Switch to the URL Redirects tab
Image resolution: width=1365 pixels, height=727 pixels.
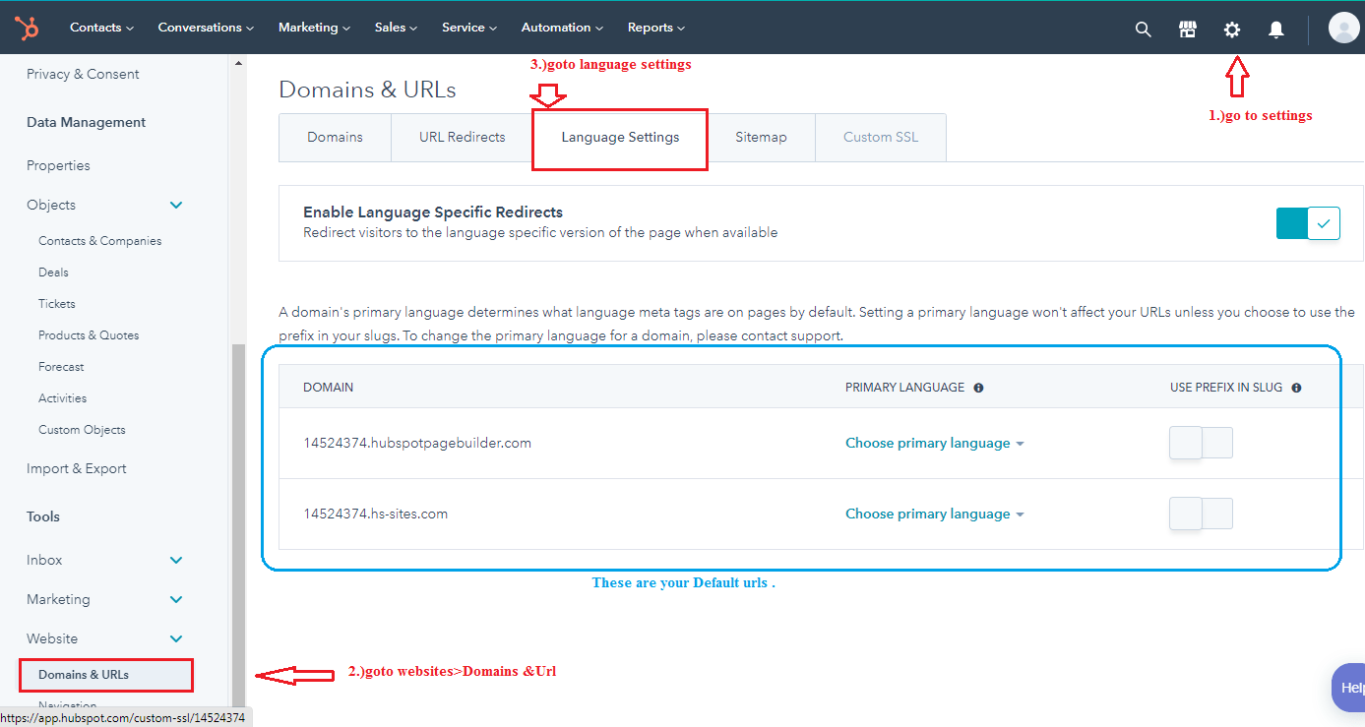click(x=460, y=137)
